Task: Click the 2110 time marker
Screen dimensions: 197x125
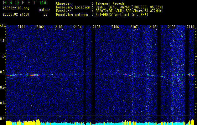Action: [x=190, y=27]
